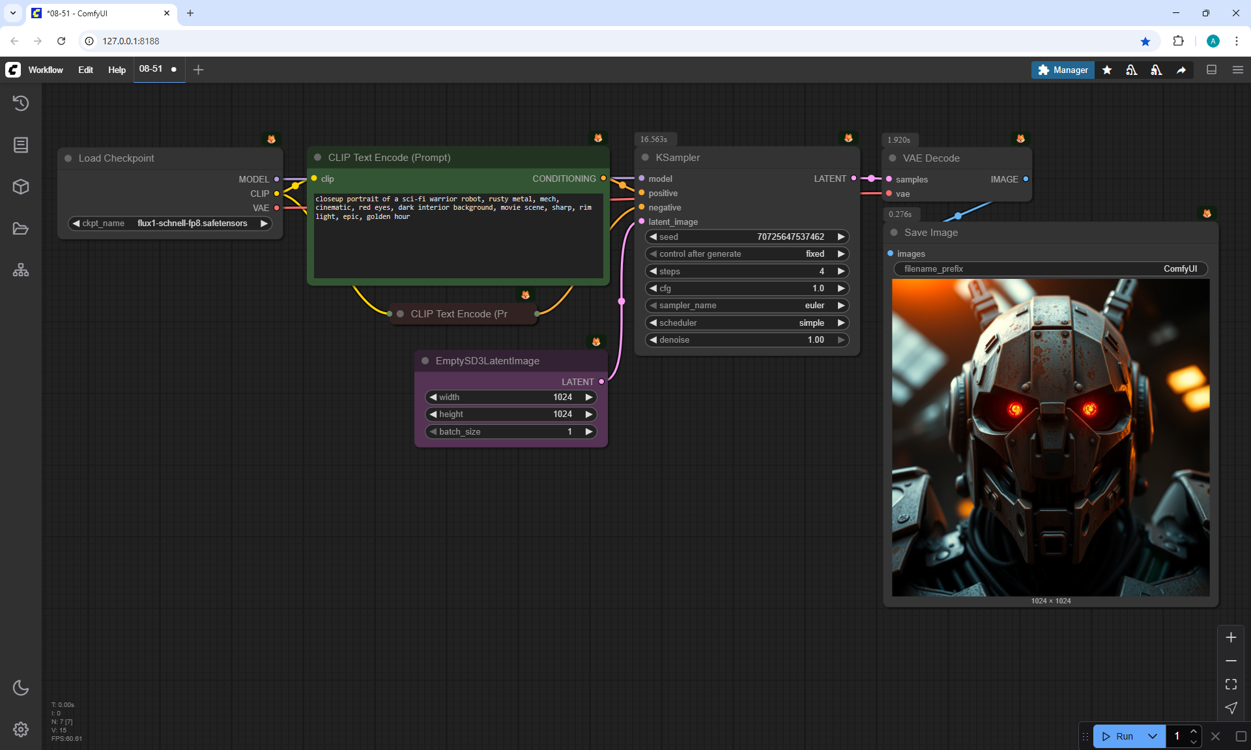This screenshot has height=750, width=1251.
Task: Expand the Run button dropdown arrow
Action: coord(1152,736)
